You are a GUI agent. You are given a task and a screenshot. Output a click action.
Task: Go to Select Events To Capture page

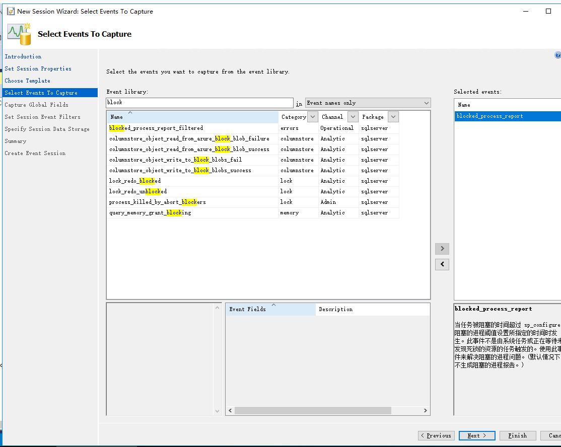50,93
